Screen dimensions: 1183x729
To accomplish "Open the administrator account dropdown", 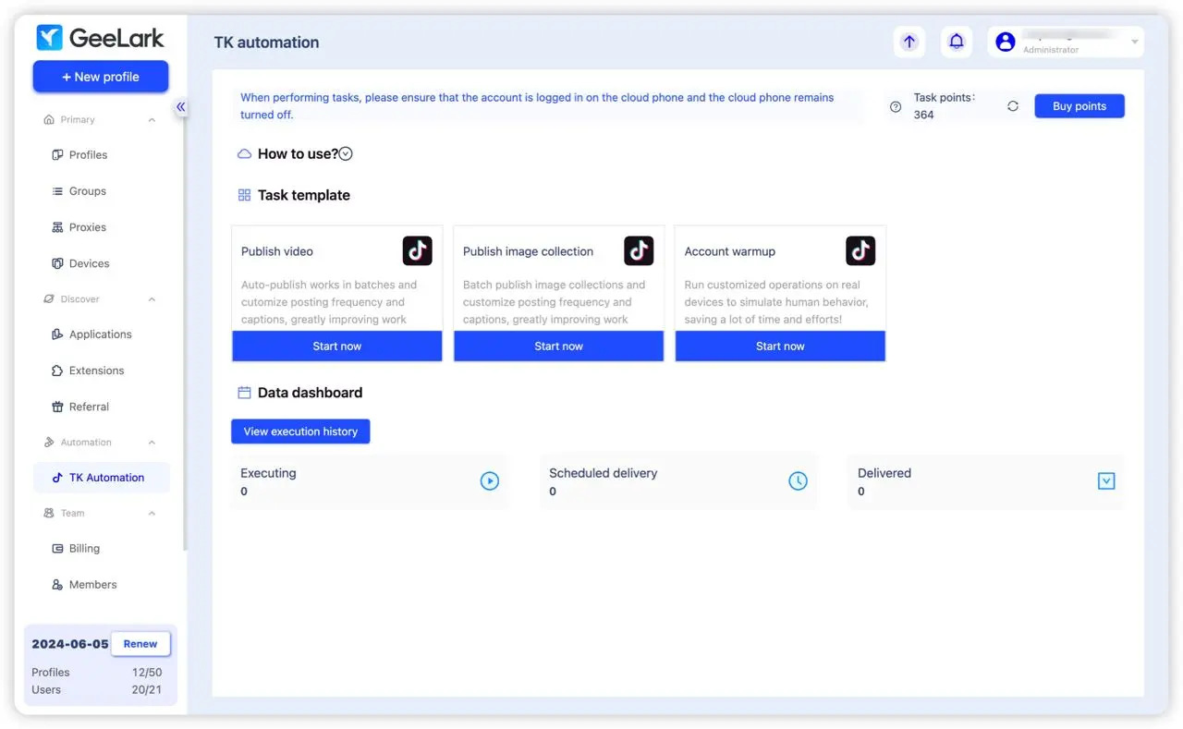I will point(1134,42).
